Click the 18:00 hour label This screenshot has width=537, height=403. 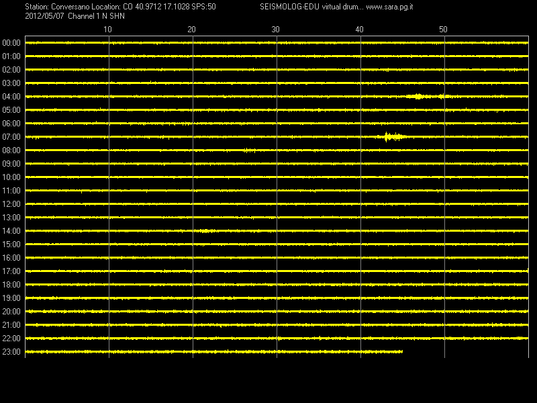pyautogui.click(x=11, y=285)
